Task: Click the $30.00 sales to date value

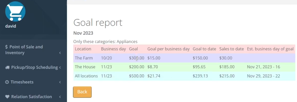Action: click(x=226, y=58)
